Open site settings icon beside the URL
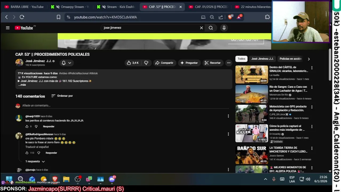 (69, 17)
